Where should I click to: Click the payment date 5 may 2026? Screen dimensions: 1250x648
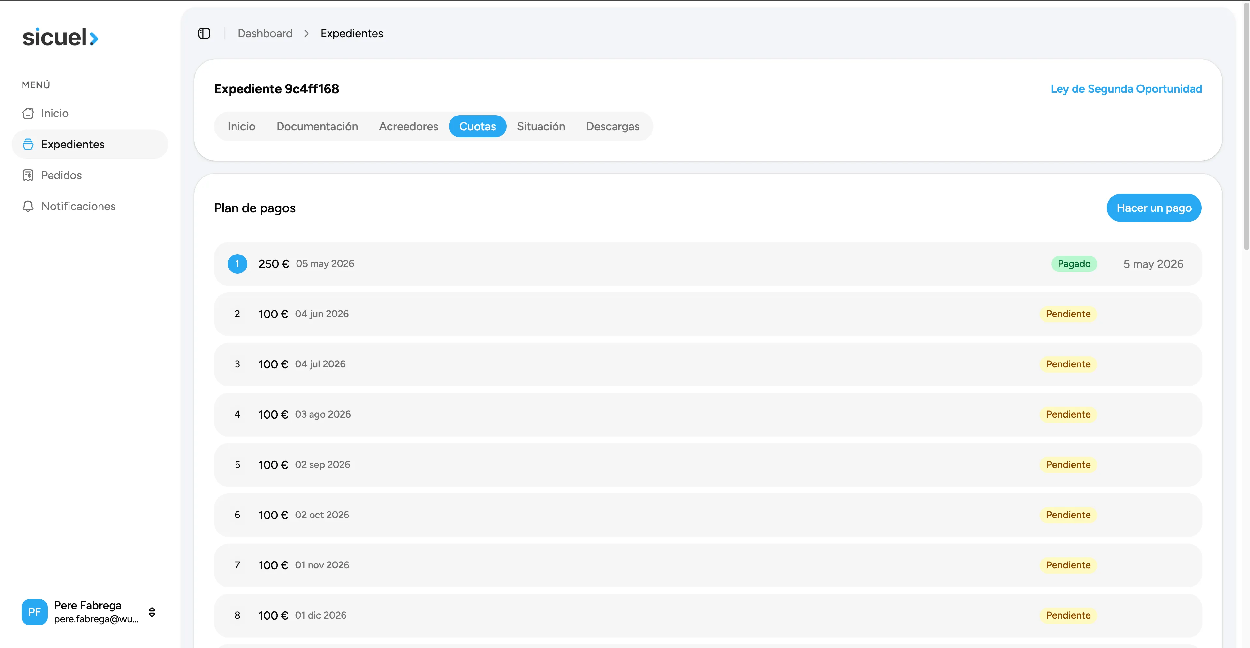pos(1153,264)
